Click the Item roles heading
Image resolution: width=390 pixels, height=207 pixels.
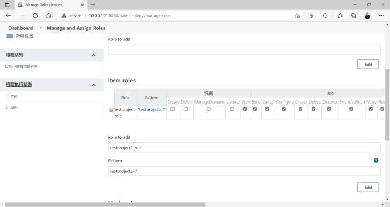click(x=122, y=80)
